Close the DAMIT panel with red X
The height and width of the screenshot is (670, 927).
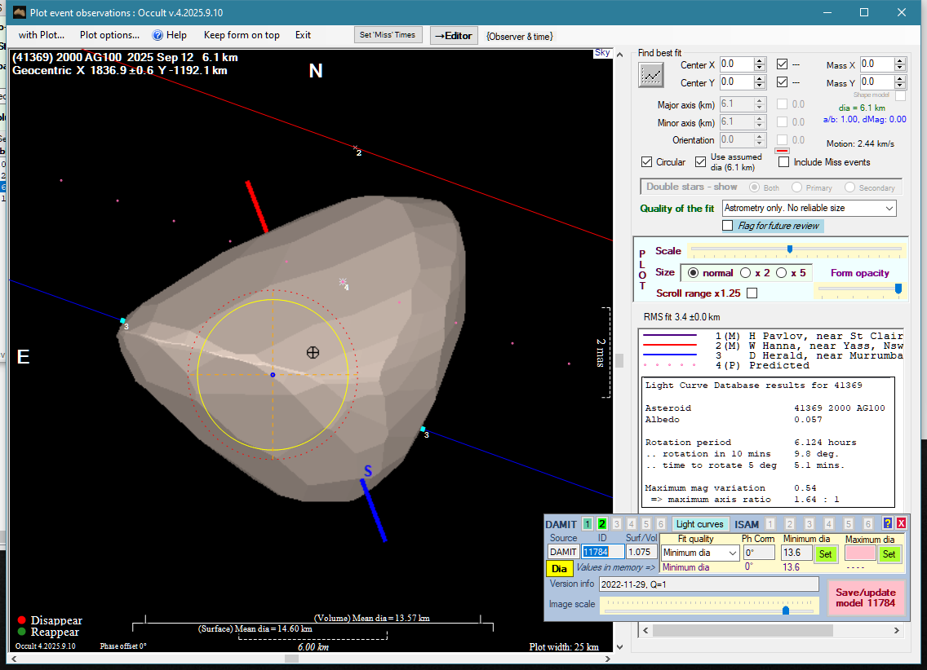click(x=901, y=523)
